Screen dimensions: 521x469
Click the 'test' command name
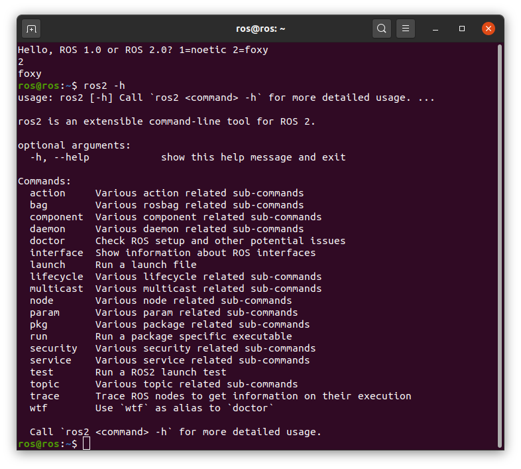(42, 372)
